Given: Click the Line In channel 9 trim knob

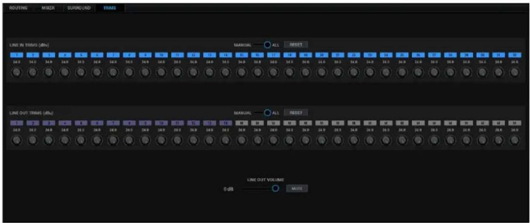Looking at the screenshot, I should point(145,72).
